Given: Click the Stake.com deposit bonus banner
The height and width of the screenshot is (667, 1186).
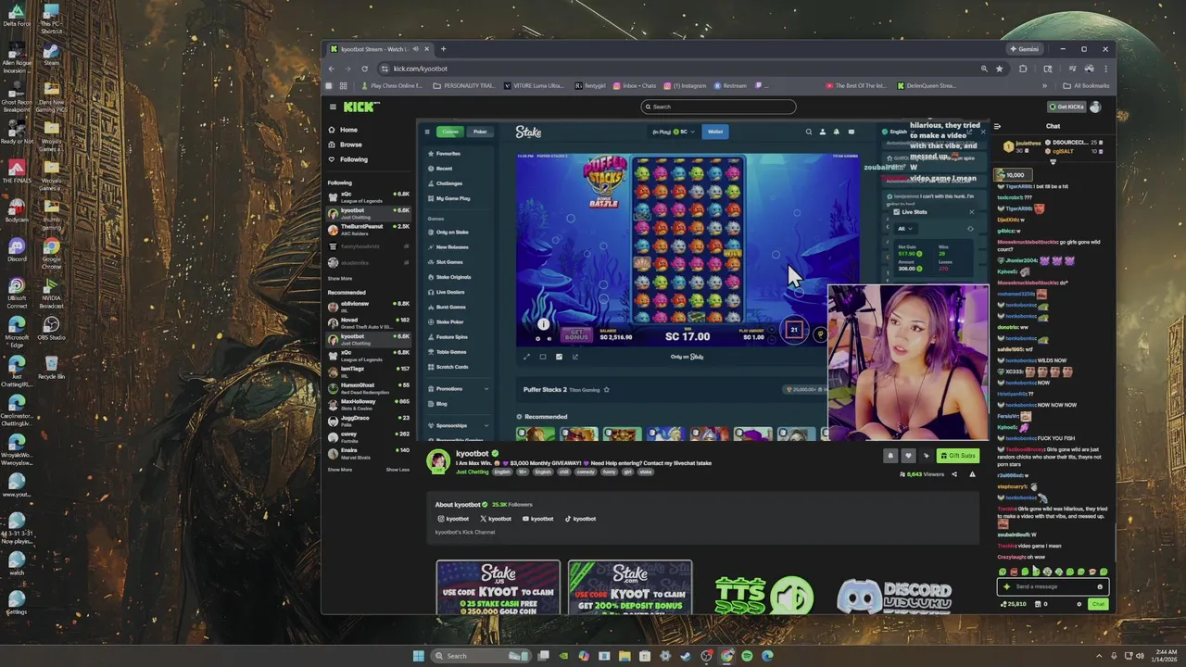Looking at the screenshot, I should tap(630, 587).
